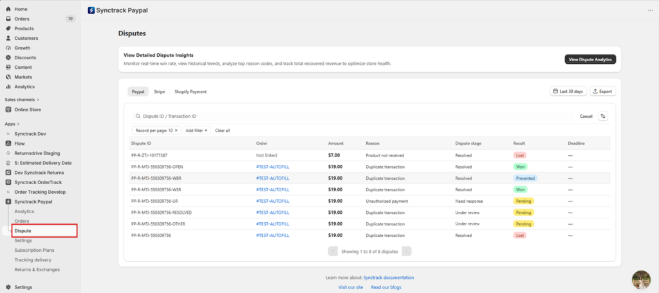
Task: Click the Online Store icon
Action: click(8, 109)
